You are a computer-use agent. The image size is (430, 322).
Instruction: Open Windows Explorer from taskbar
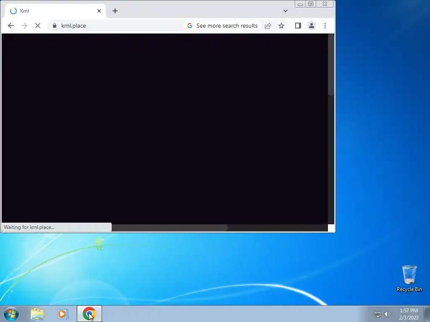tap(37, 314)
